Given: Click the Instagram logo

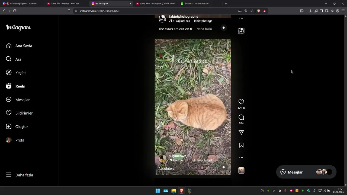Looking at the screenshot, I should pyautogui.click(x=18, y=28).
